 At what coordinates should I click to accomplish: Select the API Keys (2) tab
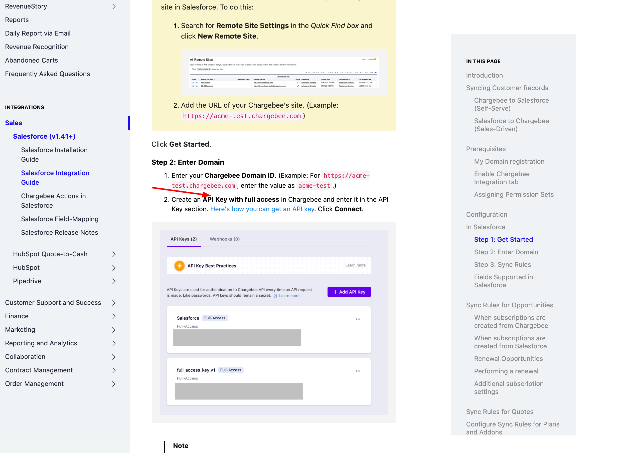click(184, 239)
